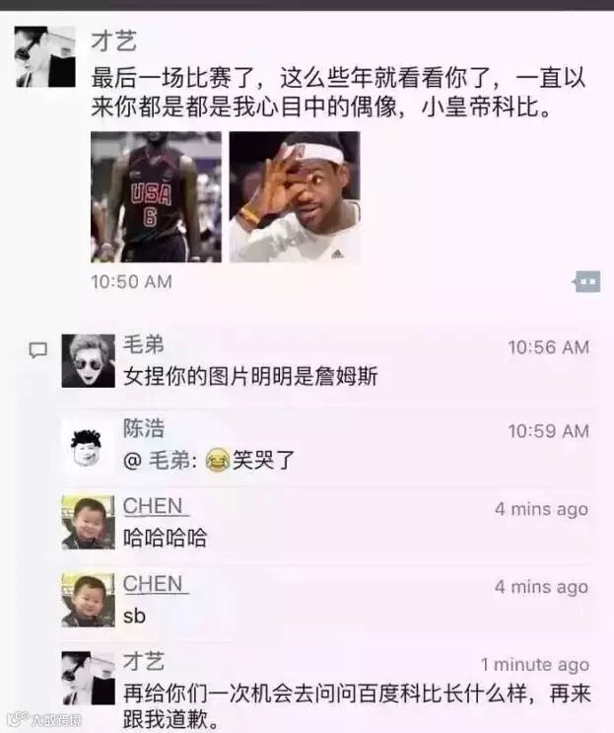Open 才艺's profile avatar at top

point(44,57)
